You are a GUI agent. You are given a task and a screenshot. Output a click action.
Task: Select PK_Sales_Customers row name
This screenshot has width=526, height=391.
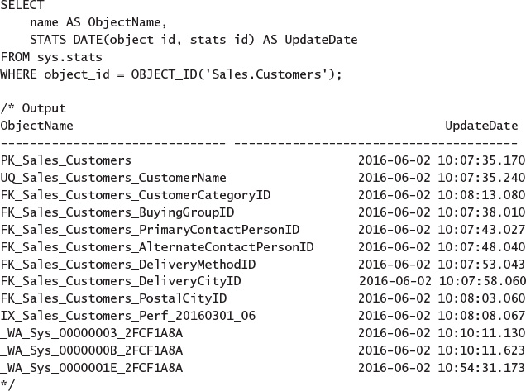66,160
